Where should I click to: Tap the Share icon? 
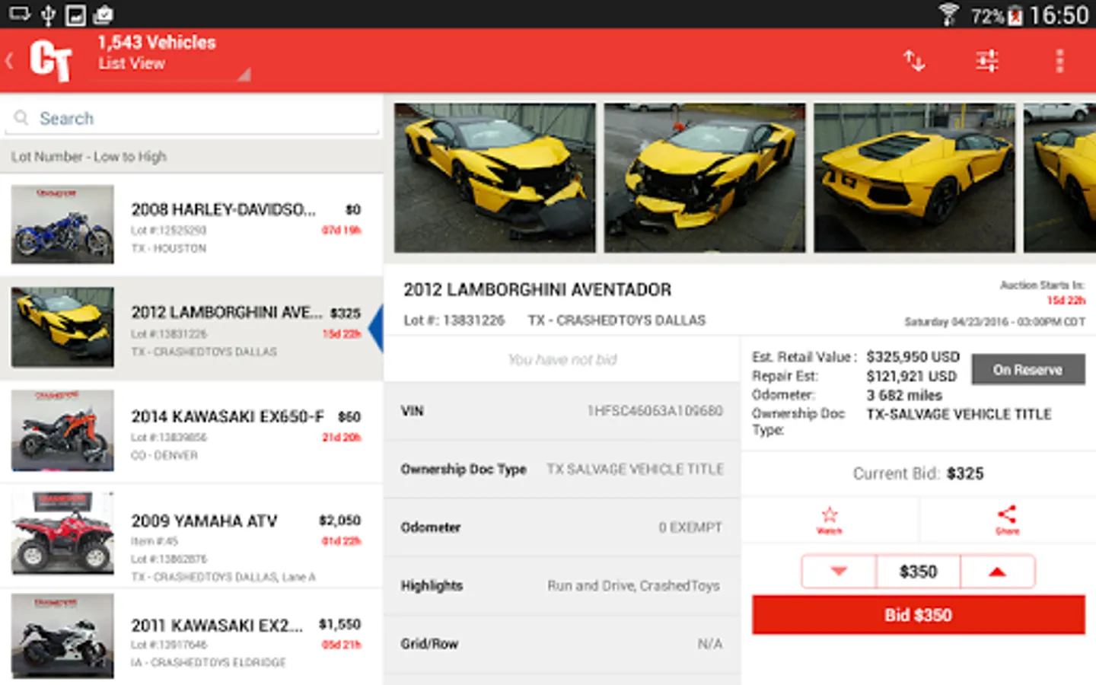[1007, 521]
